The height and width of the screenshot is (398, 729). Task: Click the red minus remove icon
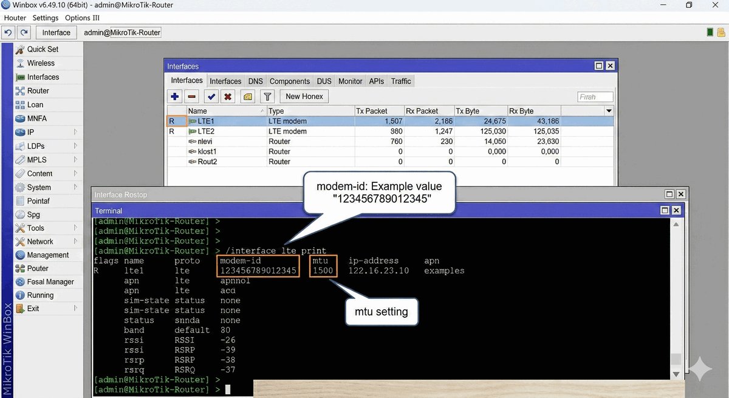click(x=192, y=97)
